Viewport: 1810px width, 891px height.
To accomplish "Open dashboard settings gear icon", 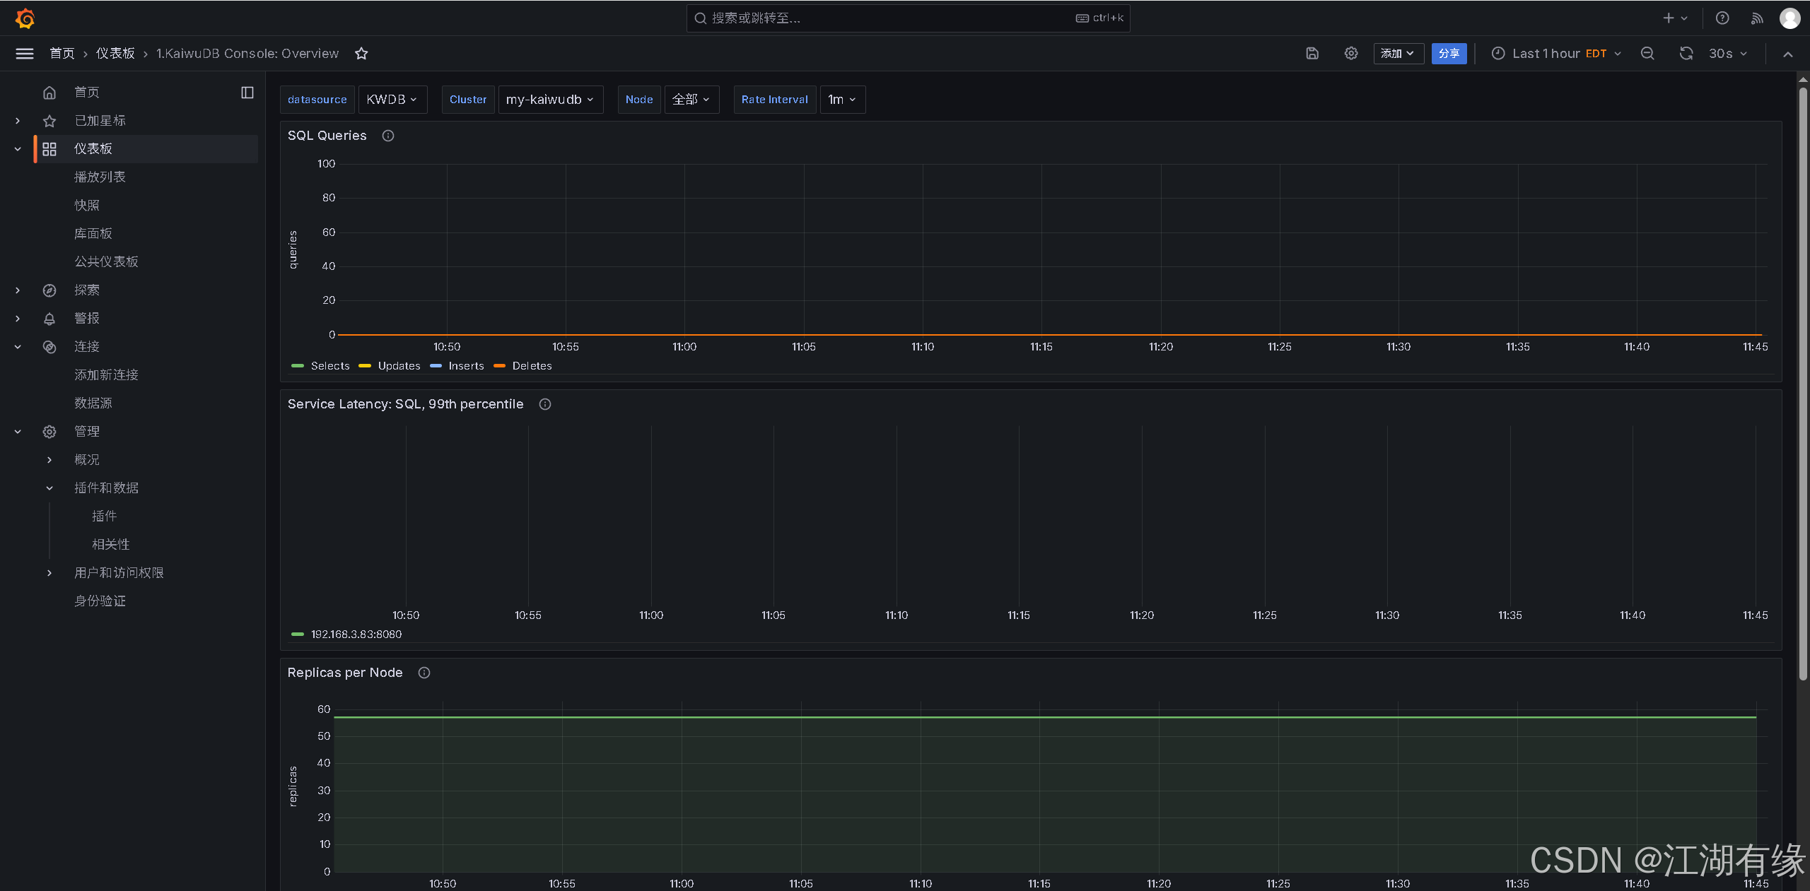I will click(1351, 54).
